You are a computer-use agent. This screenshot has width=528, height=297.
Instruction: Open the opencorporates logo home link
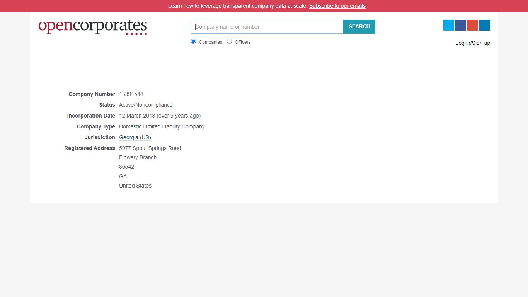click(93, 27)
